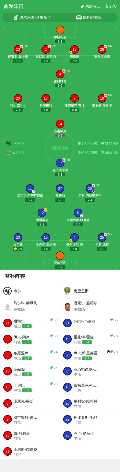120x472 pixels.
Task: Select 尼科-西格里斯特 number 30 icon
Action: click(90, 188)
